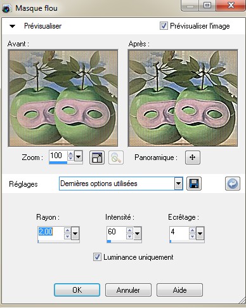
Task: Increase Rayon value with up arrow
Action: pos(67,231)
